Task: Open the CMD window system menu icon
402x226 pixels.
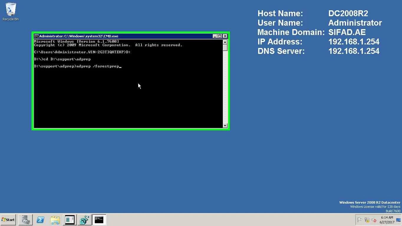Action: click(x=36, y=36)
